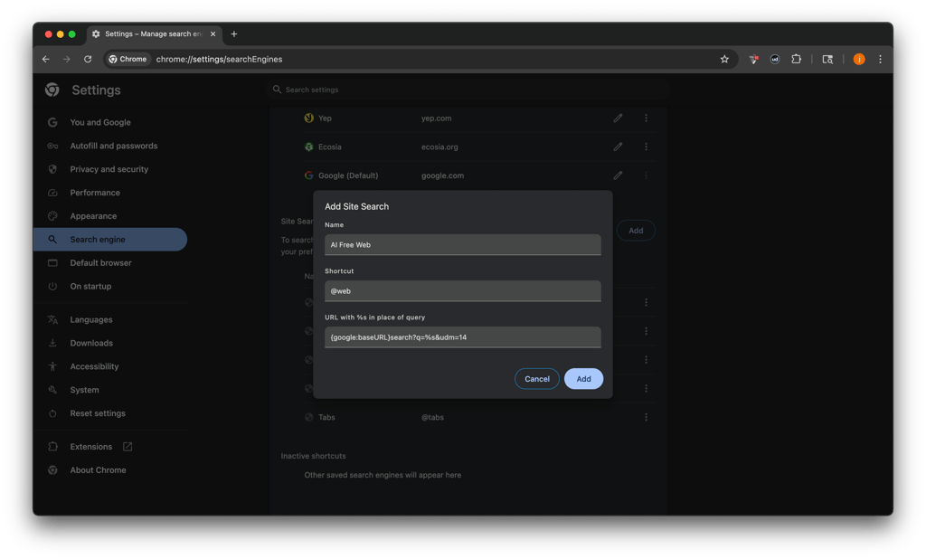Edit the Google (Default) pencil icon
Viewport: 926px width, 559px height.
[x=618, y=175]
